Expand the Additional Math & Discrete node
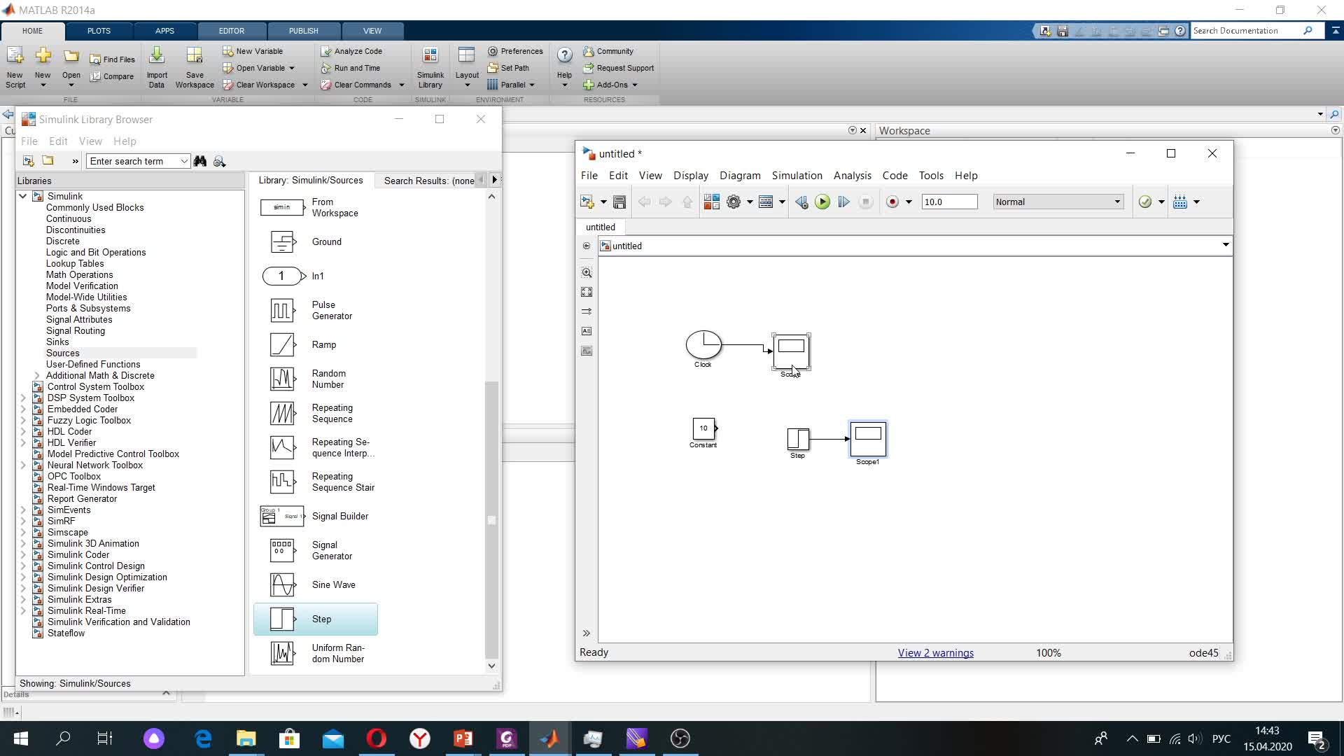This screenshot has height=756, width=1344. [36, 375]
